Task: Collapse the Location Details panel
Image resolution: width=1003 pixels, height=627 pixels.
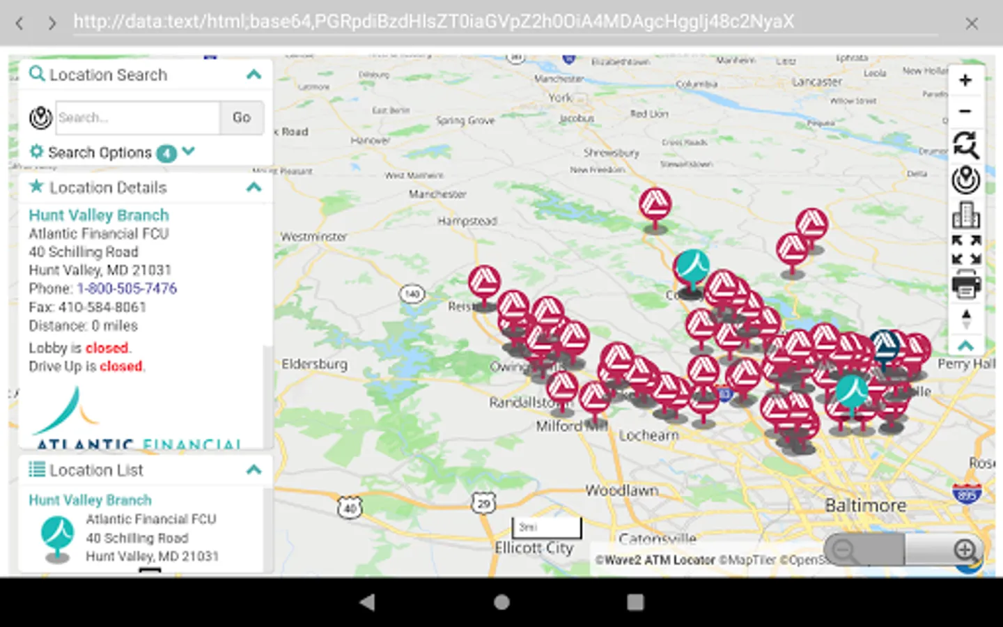Action: point(254,187)
